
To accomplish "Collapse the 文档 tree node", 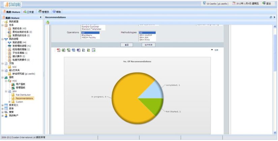I will [x=2, y=63].
